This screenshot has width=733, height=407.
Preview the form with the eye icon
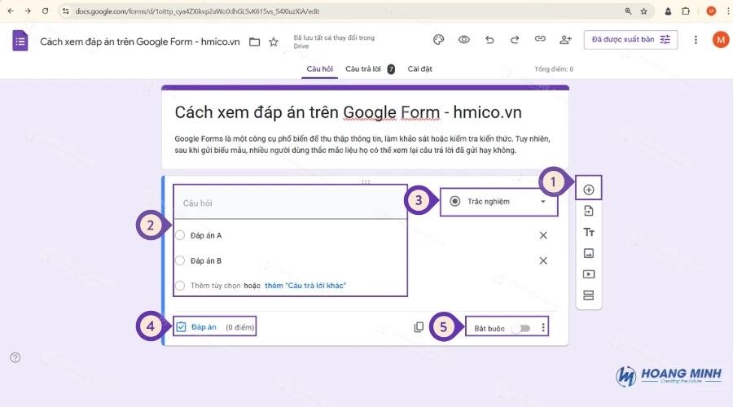coord(463,40)
